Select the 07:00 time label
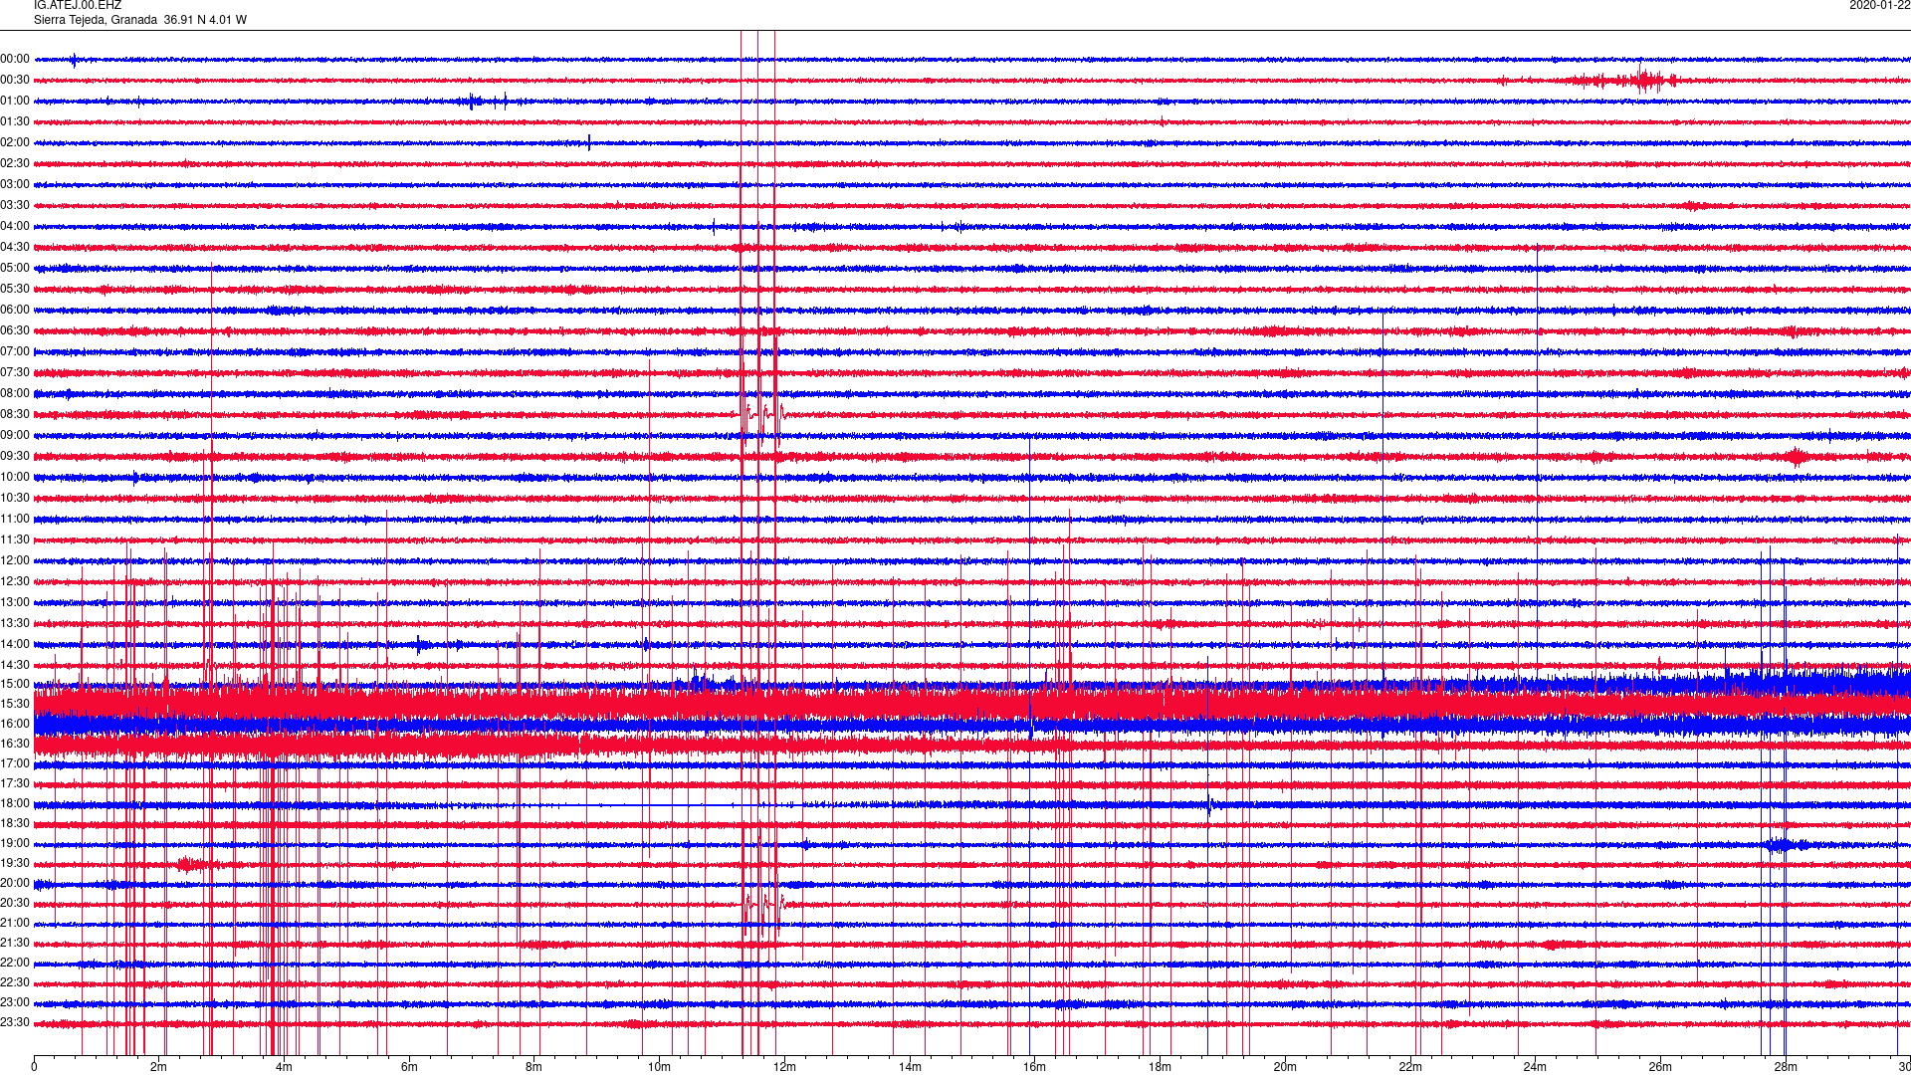1911x1075 pixels. (15, 351)
